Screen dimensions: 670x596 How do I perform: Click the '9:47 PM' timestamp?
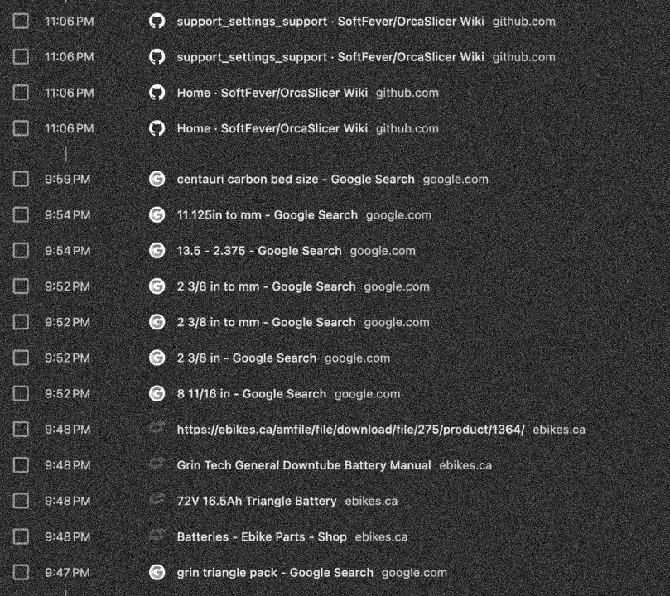pos(68,573)
